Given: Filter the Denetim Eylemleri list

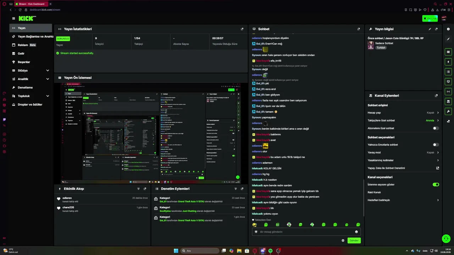Looking at the screenshot, I should [236, 189].
